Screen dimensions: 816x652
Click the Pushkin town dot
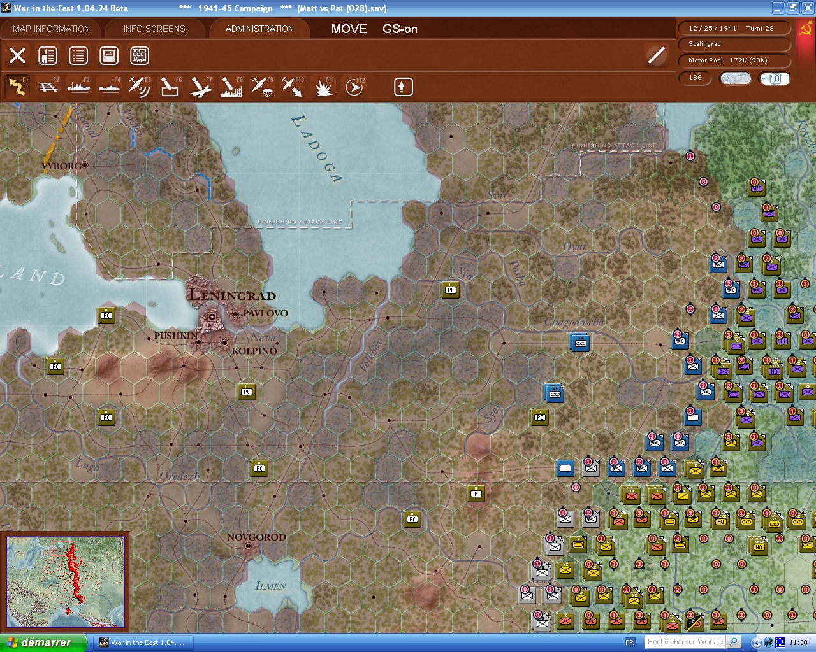point(198,342)
